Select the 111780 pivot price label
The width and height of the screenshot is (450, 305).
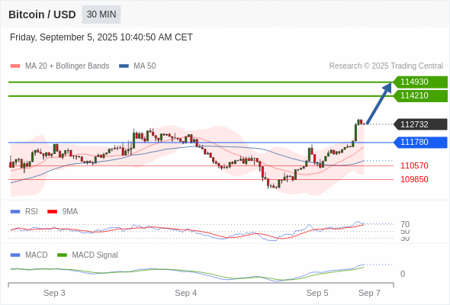click(420, 143)
